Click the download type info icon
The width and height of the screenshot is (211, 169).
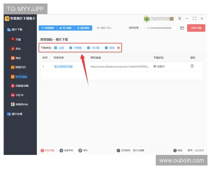click(119, 48)
